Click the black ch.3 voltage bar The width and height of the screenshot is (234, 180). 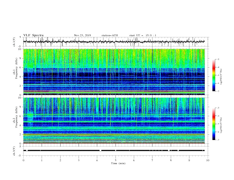114,151
